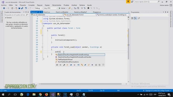Open the uso de datareader project dropdown
The width and height of the screenshot is (173, 97).
pos(47,15)
